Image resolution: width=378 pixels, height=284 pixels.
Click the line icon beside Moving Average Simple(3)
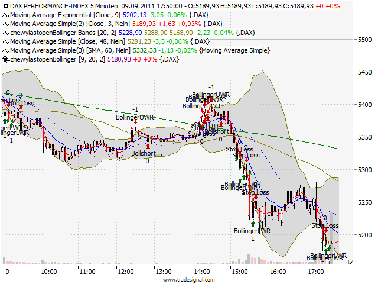[6, 51]
